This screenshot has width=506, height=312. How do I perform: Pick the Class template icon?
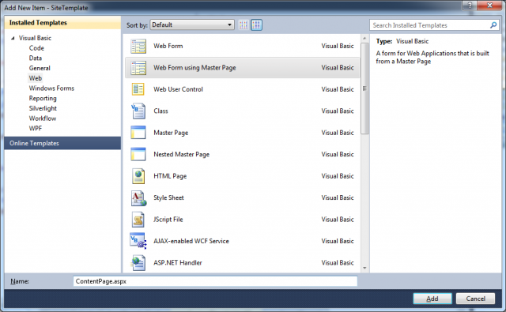tap(138, 111)
